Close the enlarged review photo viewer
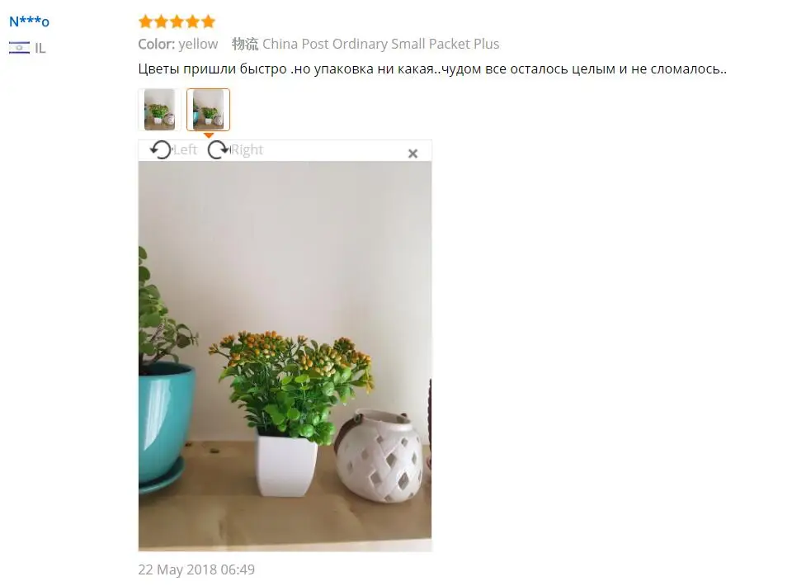The image size is (792, 586). 412,154
